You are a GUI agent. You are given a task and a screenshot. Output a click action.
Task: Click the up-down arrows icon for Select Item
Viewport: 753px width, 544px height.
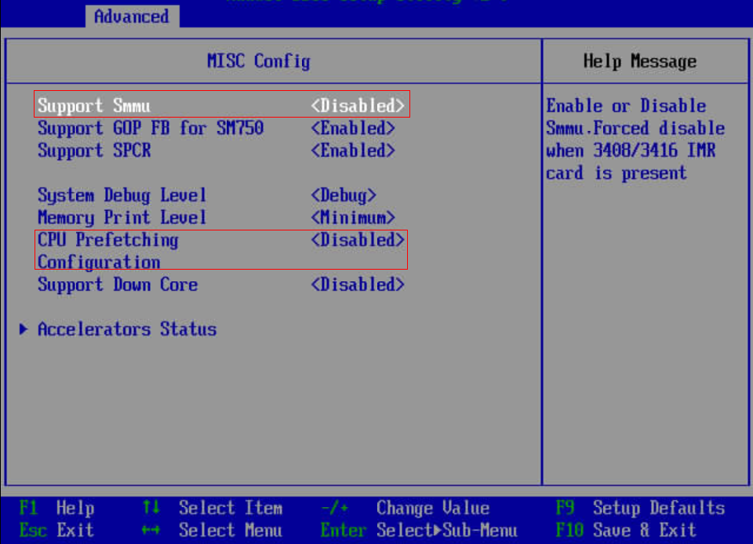(151, 509)
